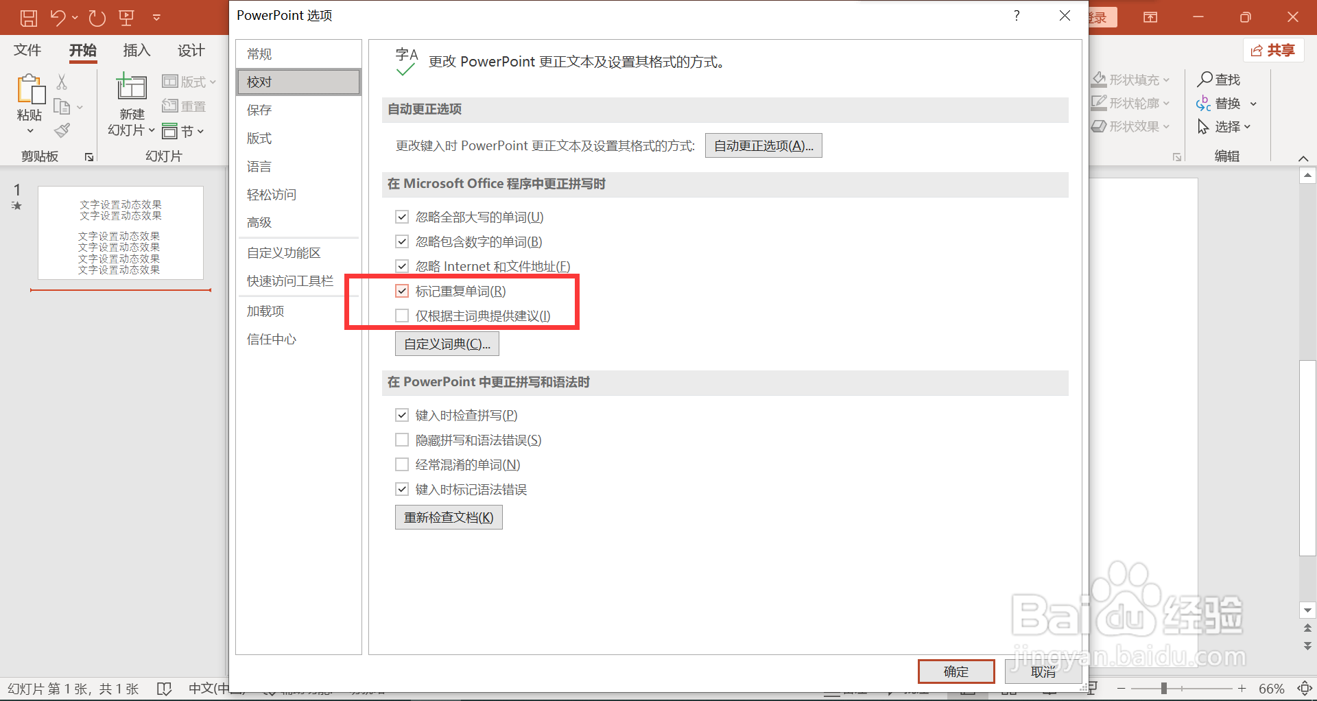
Task: Select 自定义功能区 Customize Ribbon category
Action: point(298,252)
